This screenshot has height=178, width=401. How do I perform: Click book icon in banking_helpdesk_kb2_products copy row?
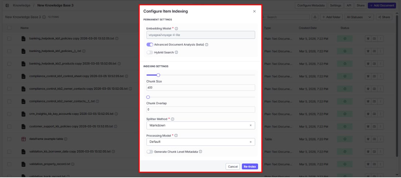pyautogui.click(x=374, y=64)
